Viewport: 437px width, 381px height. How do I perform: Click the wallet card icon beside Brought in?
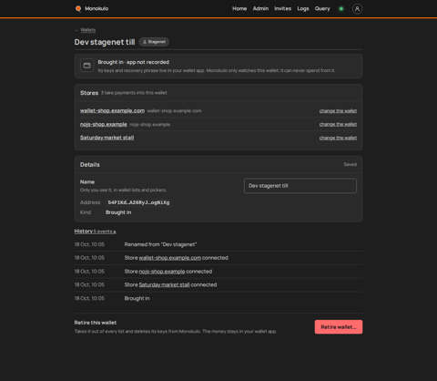[x=87, y=66]
